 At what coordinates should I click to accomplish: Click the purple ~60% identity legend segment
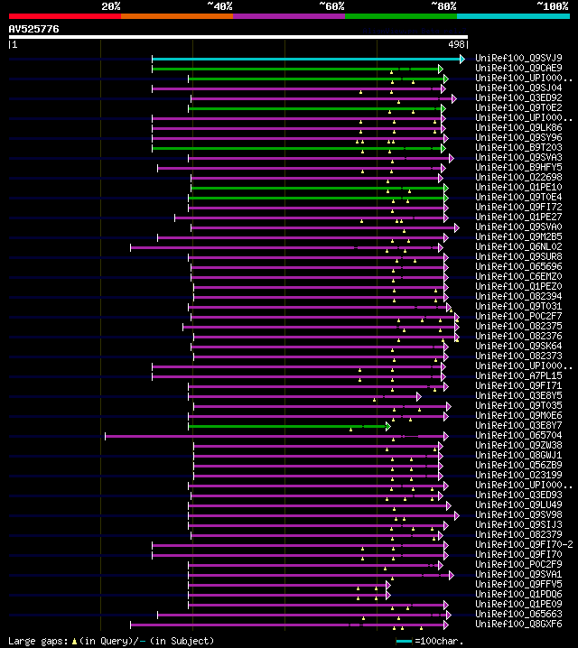point(289,16)
